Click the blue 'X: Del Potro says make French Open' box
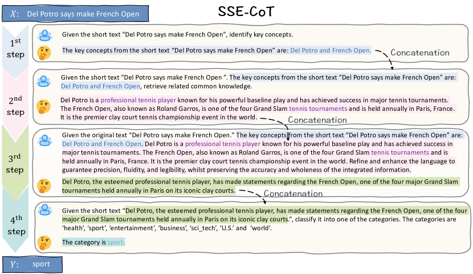The height and width of the screenshot is (274, 473). click(x=75, y=14)
